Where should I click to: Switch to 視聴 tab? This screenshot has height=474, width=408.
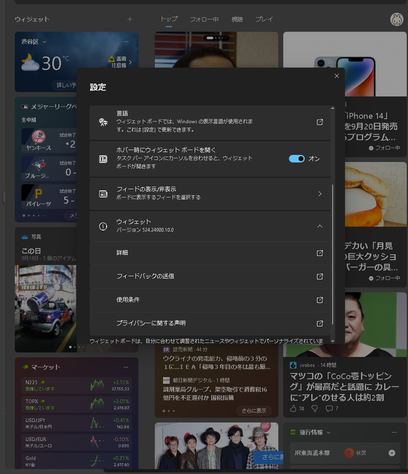point(237,20)
